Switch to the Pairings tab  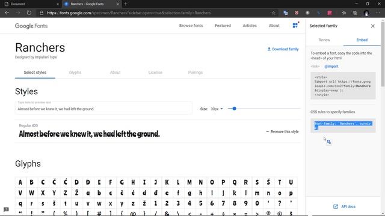(x=196, y=73)
